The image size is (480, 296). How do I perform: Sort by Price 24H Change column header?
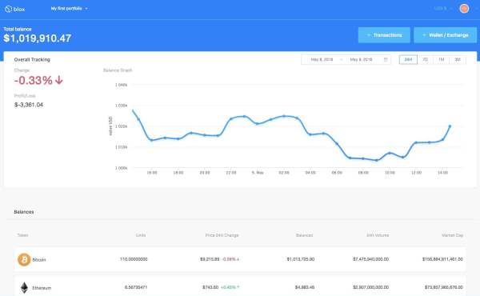[x=222, y=235]
